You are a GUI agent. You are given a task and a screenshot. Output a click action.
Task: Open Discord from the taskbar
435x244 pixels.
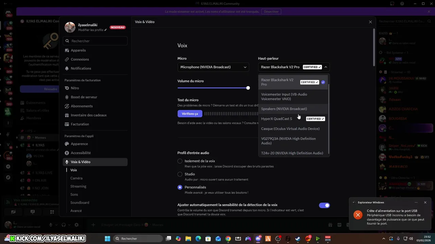click(x=258, y=239)
